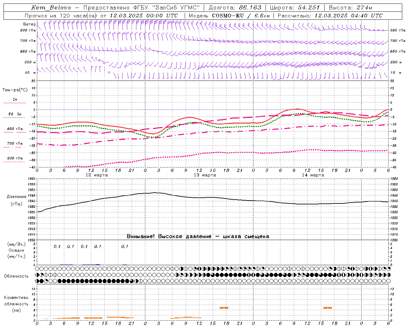Select the Давление pressure panel label
The width and height of the screenshot is (407, 326).
(x=17, y=197)
